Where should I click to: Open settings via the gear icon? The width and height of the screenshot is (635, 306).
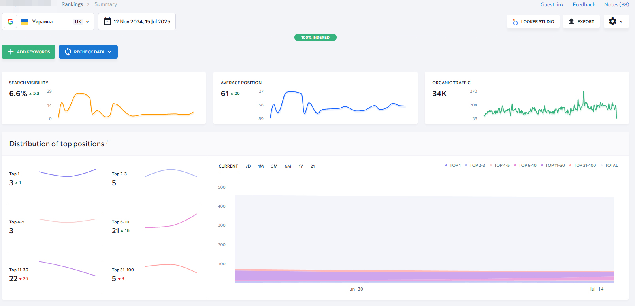tap(612, 21)
